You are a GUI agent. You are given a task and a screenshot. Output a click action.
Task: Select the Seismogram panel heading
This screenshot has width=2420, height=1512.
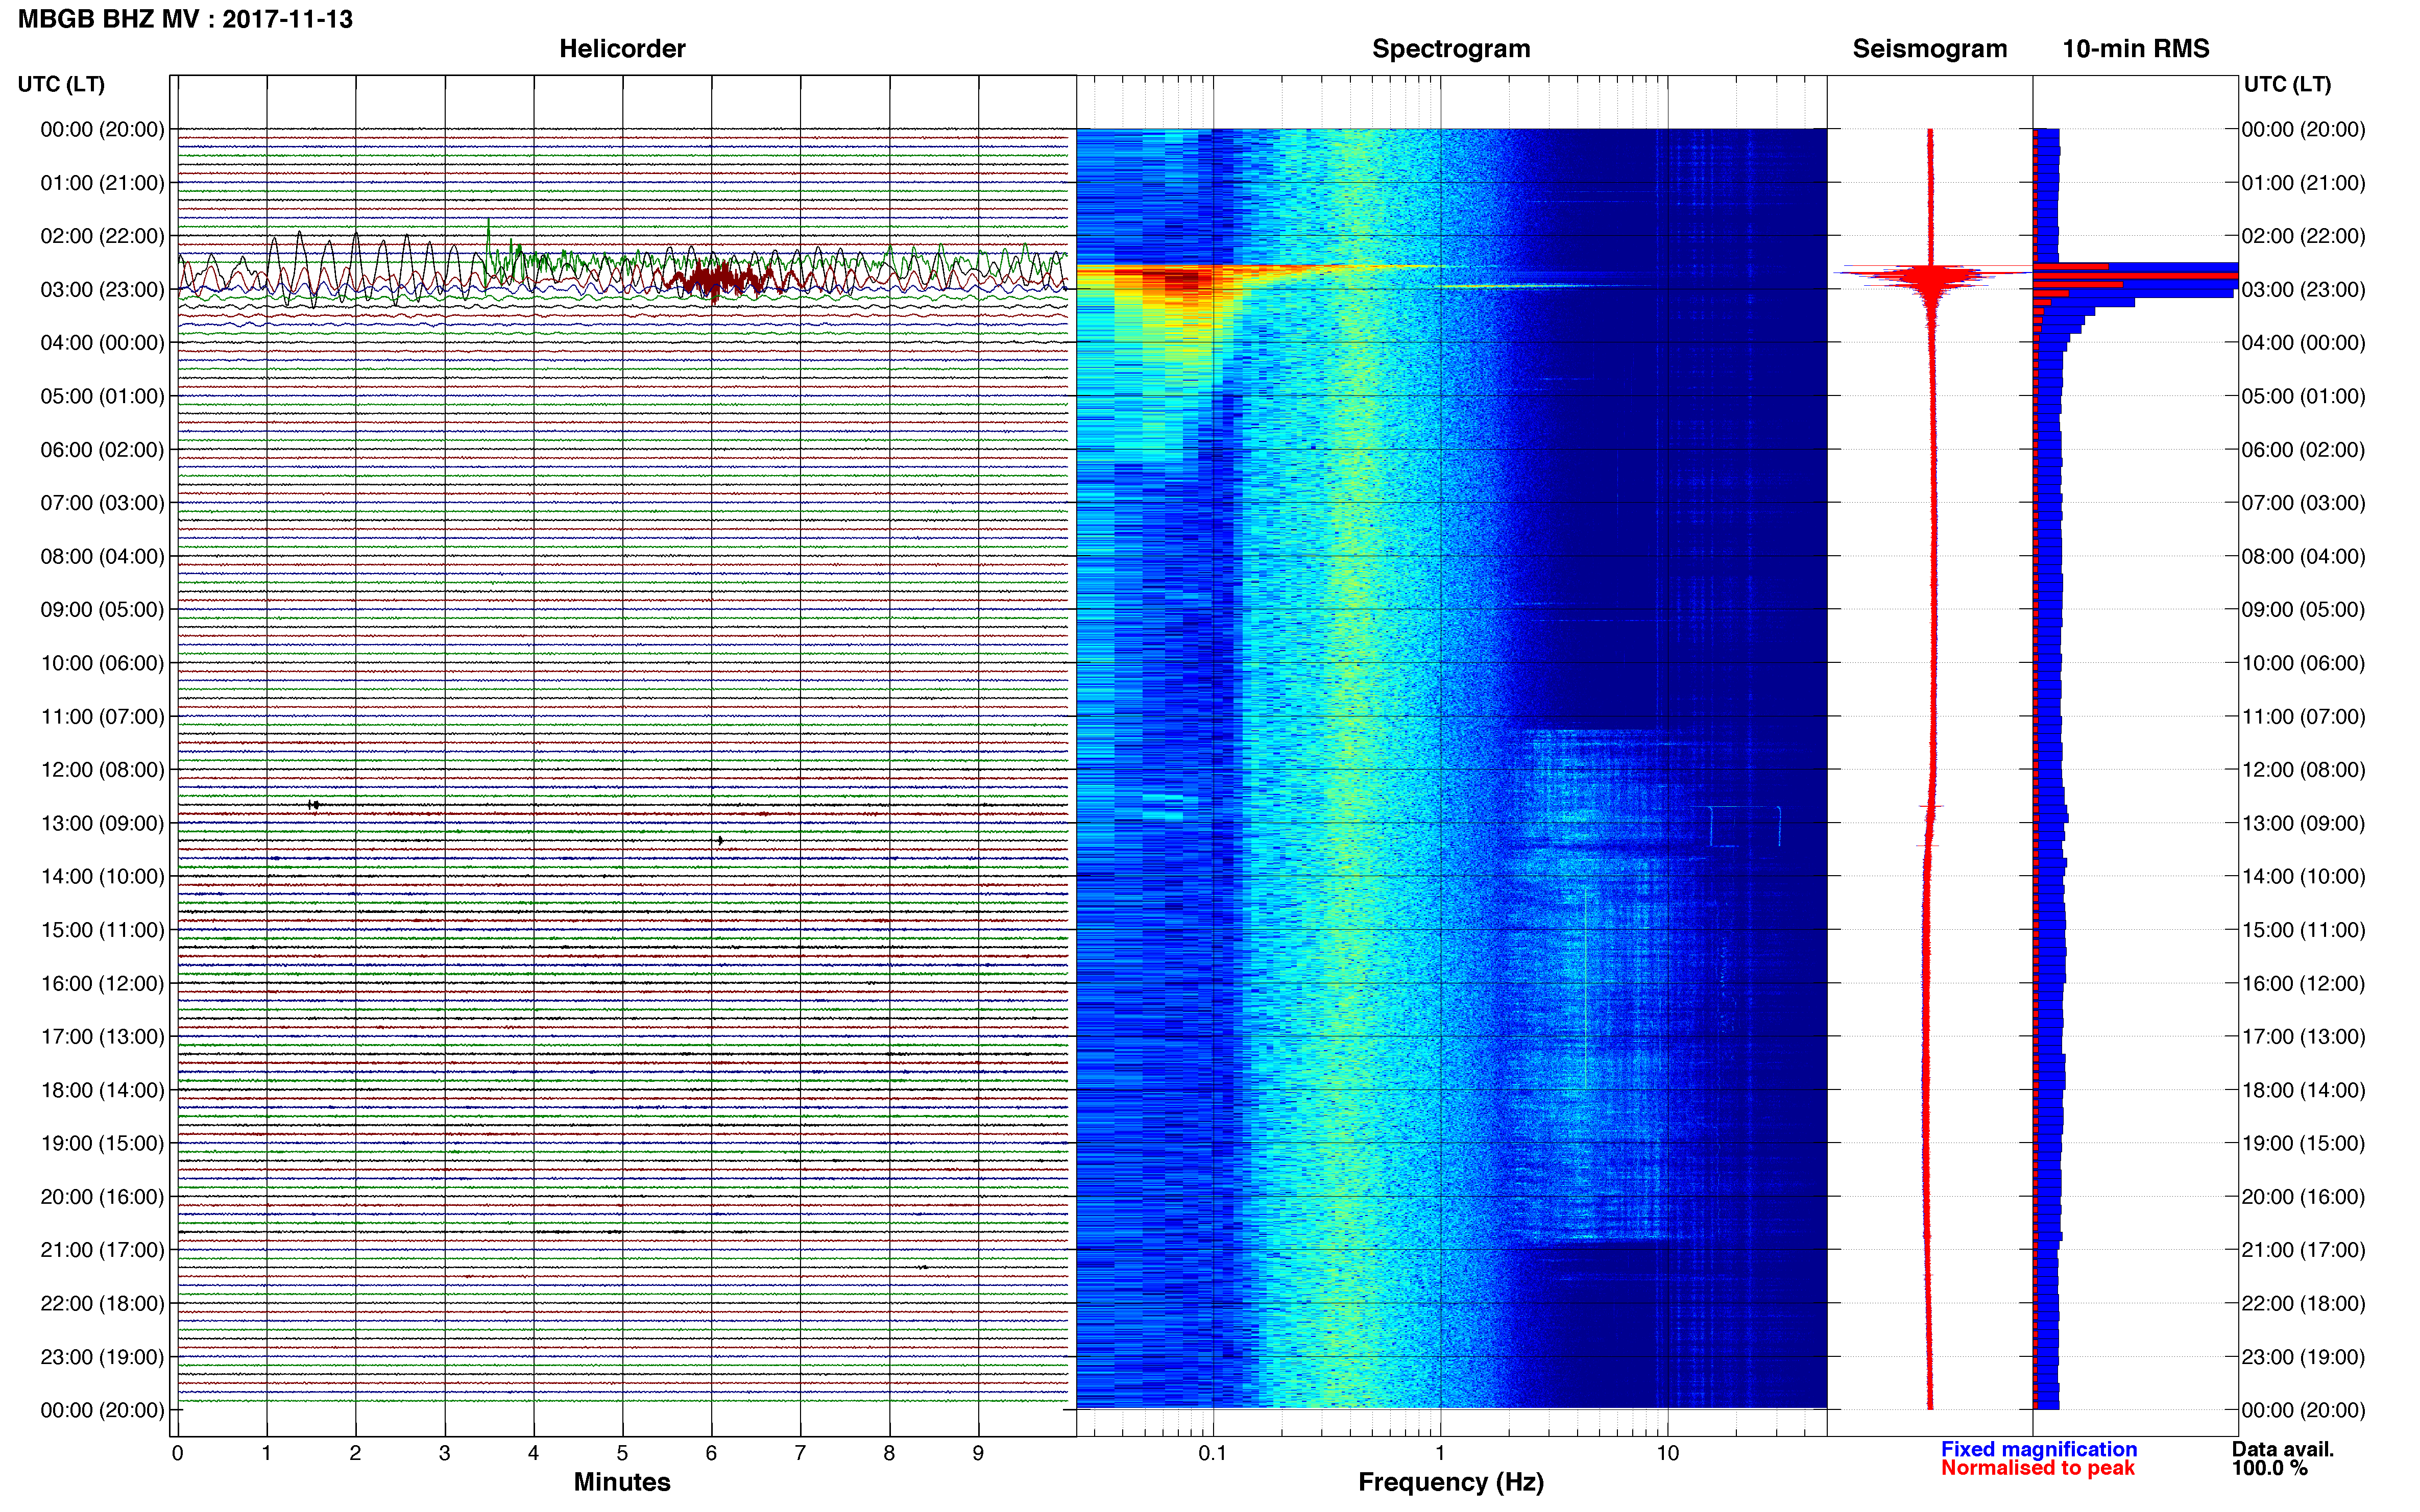(x=1930, y=49)
